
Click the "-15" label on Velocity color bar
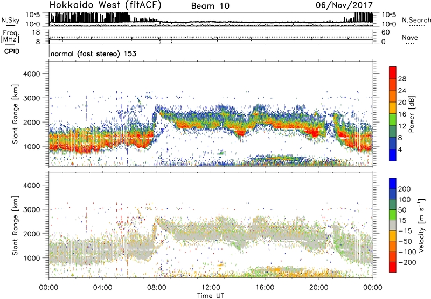(x=405, y=231)
